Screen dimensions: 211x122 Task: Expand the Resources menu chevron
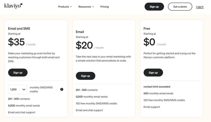point(93,7)
